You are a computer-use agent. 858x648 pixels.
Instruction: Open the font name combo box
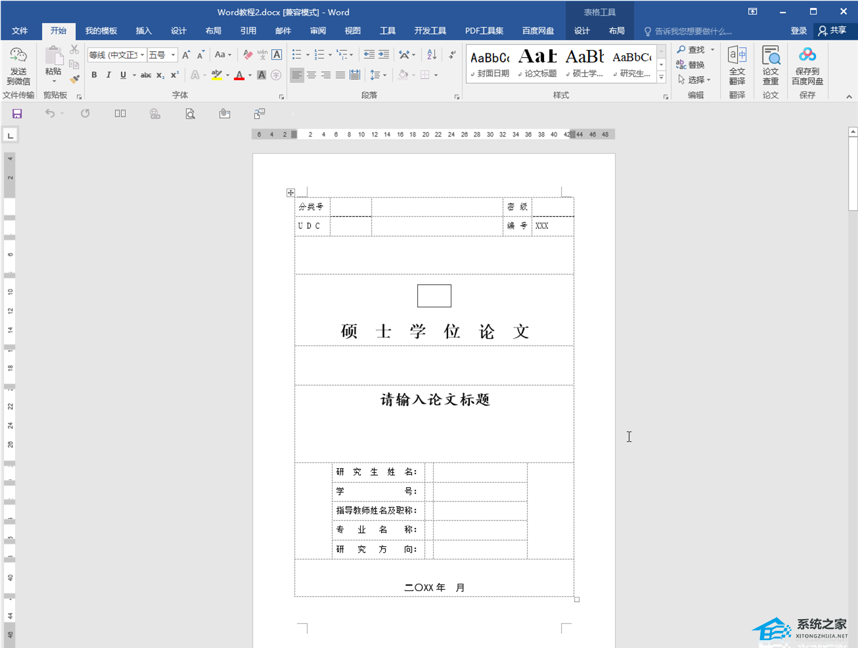coord(116,55)
